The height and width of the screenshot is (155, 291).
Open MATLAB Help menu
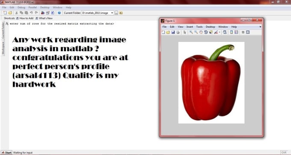tap(68, 7)
